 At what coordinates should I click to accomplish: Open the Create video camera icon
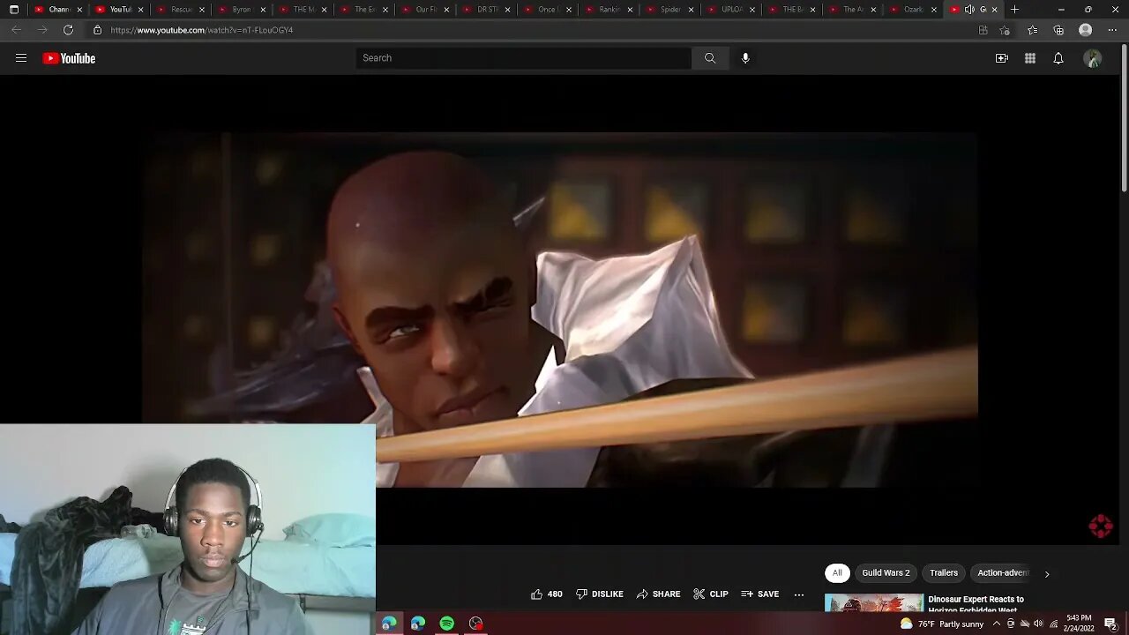point(1002,58)
